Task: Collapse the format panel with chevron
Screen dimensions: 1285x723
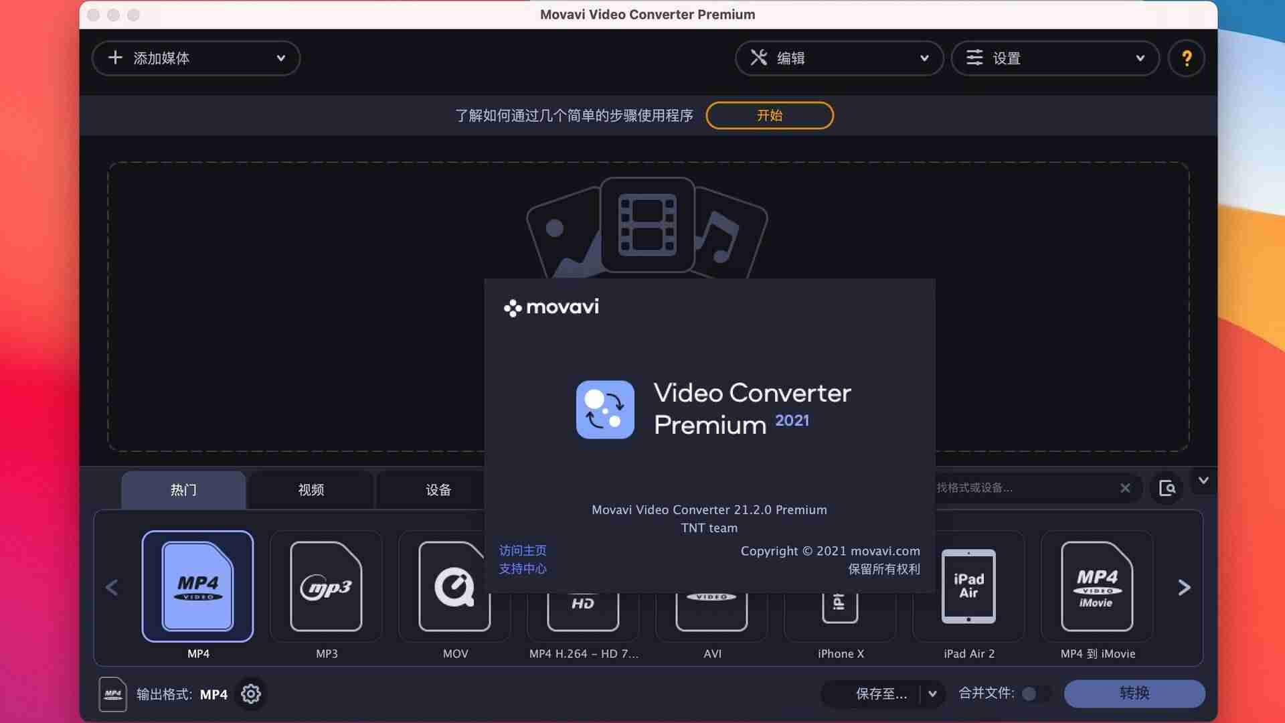Action: click(1203, 481)
